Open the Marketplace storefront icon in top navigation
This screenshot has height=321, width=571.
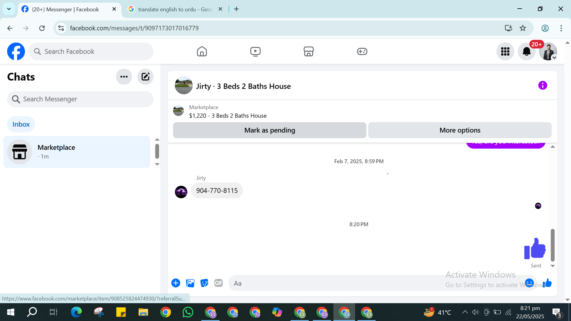pos(309,51)
